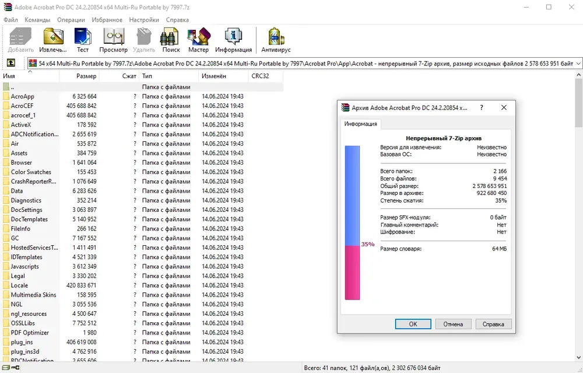Select the plug_ins3d folder row

(x=142, y=352)
